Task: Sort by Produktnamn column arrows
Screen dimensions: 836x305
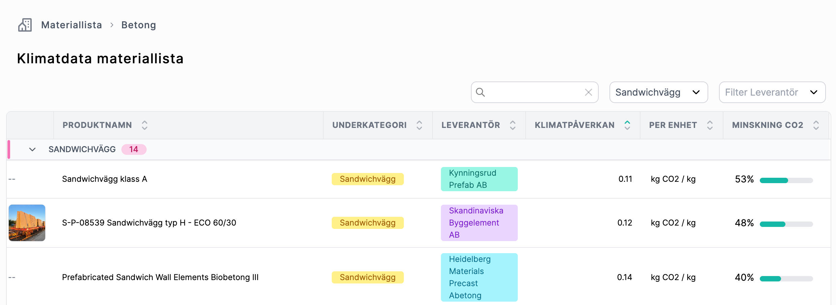Action: click(x=145, y=125)
